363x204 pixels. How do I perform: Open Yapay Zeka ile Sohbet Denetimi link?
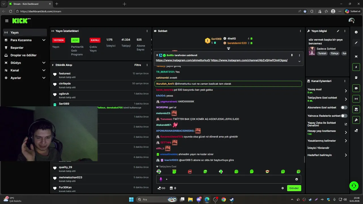coord(327,124)
